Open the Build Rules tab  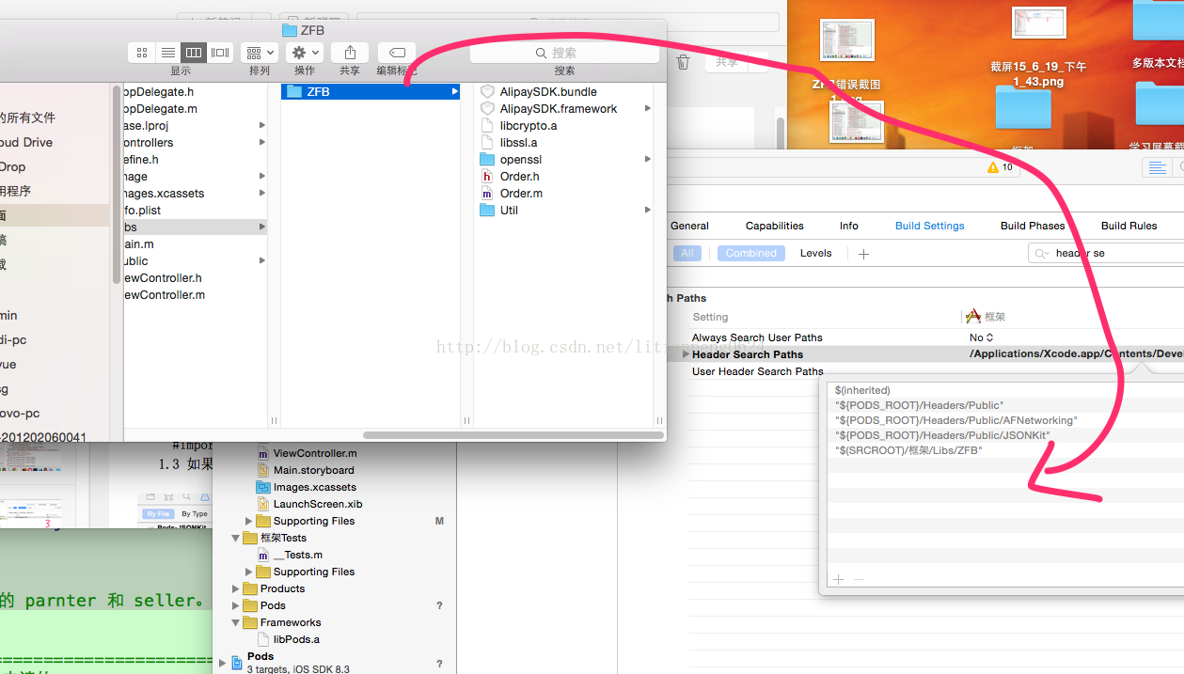pyautogui.click(x=1129, y=226)
